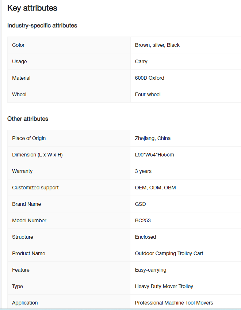Select the Industry-specific attributes heading

point(42,26)
